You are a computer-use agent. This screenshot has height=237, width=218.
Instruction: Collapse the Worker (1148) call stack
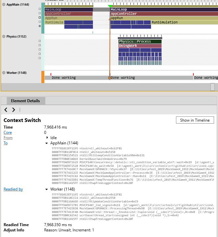[x=47, y=189]
